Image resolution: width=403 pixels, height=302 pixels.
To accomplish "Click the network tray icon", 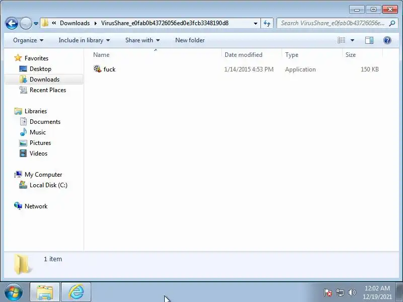I will [x=340, y=292].
